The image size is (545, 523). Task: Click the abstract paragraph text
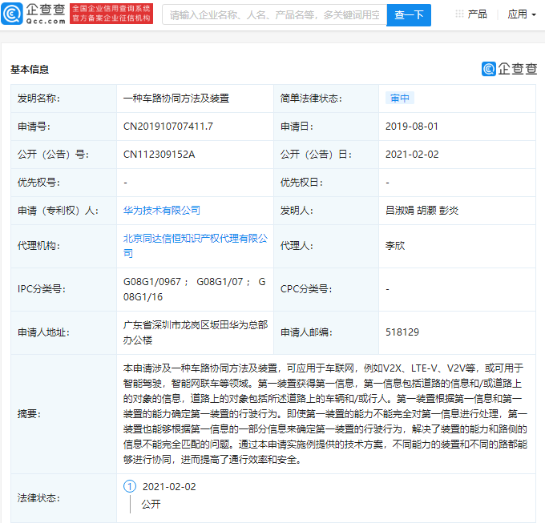click(x=325, y=413)
